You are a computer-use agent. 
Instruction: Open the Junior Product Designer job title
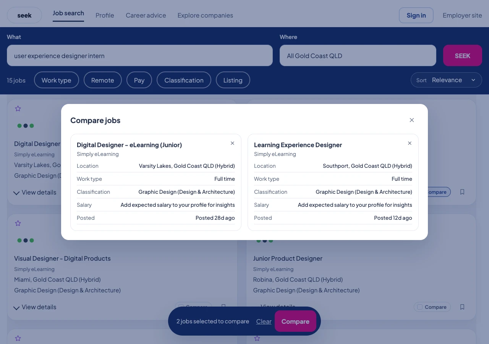[x=288, y=258]
